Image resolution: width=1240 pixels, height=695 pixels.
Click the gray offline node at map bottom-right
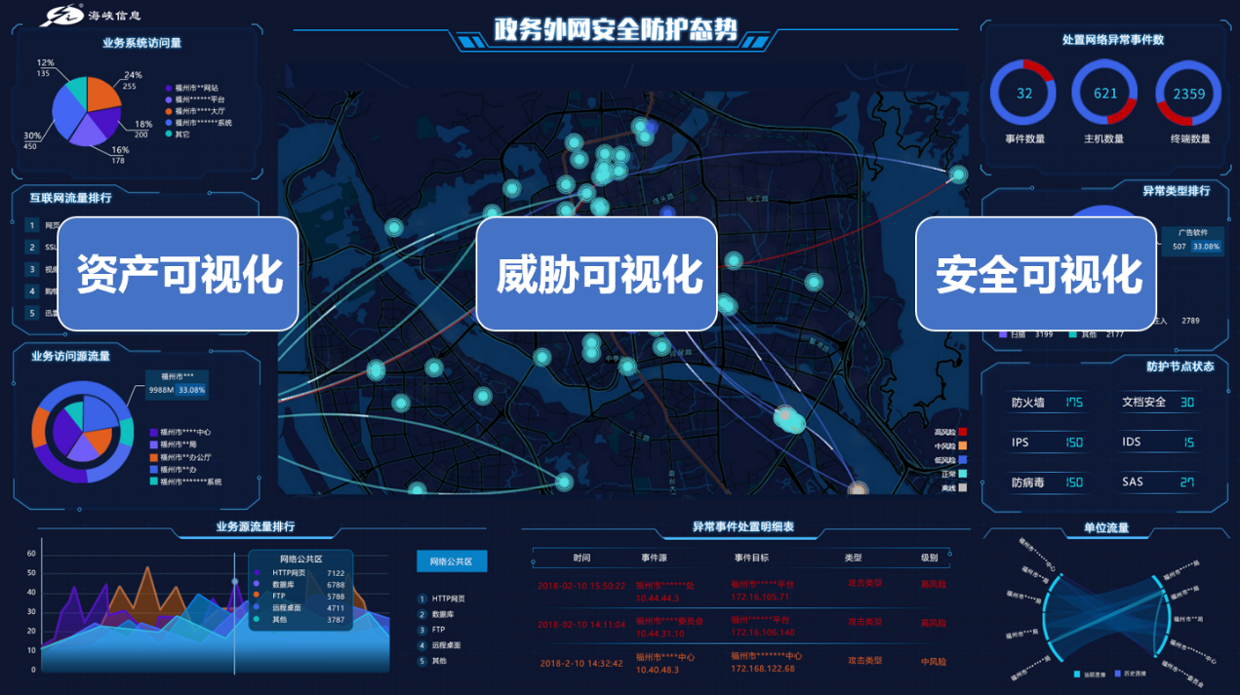coord(857,489)
